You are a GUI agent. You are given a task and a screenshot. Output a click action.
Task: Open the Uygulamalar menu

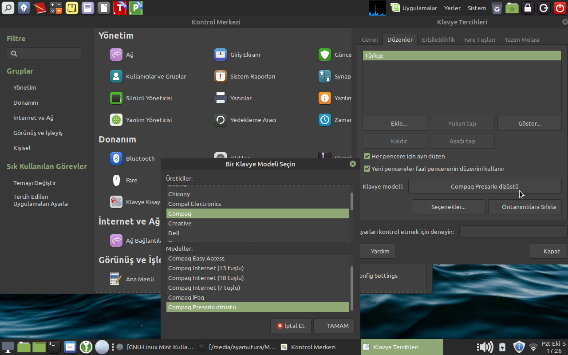414,8
